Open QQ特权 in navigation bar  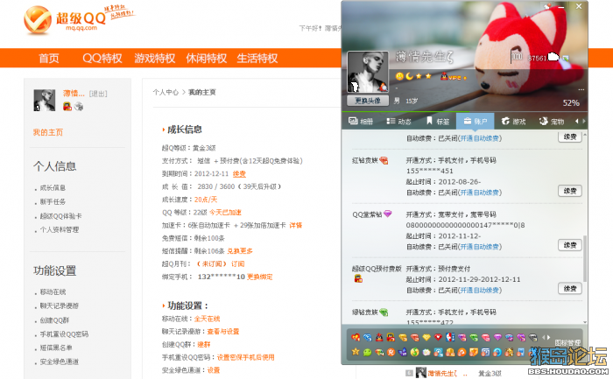pyautogui.click(x=102, y=59)
